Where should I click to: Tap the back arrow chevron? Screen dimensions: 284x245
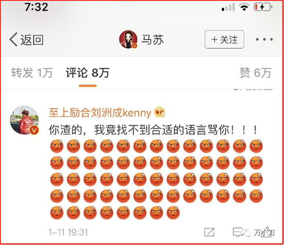[x=13, y=40]
